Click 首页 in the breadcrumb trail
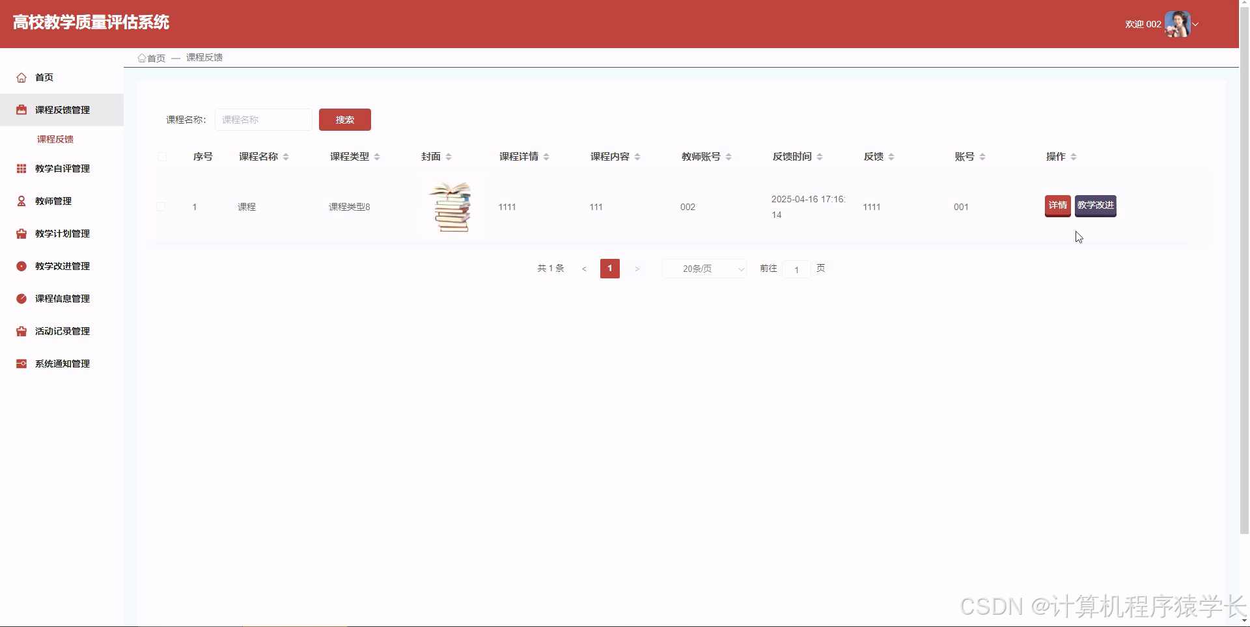 point(156,57)
